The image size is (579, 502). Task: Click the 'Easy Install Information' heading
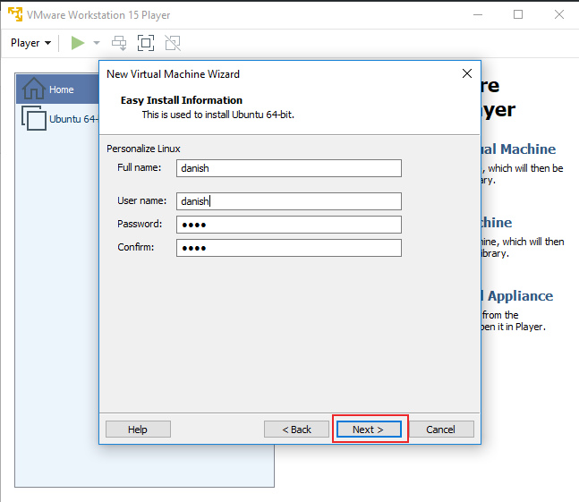(x=182, y=100)
